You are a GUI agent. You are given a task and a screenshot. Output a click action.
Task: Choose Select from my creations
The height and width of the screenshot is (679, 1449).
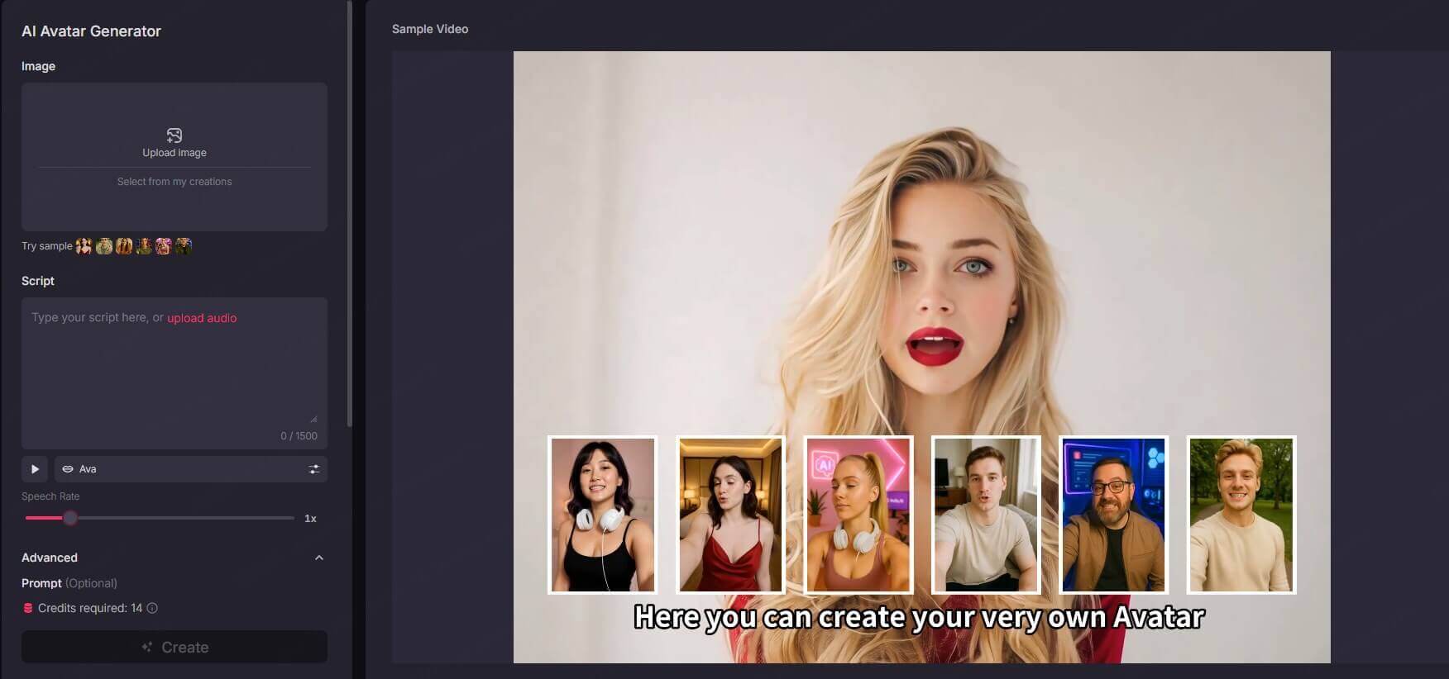(175, 182)
